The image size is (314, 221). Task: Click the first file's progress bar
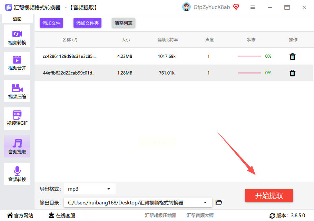click(249, 56)
